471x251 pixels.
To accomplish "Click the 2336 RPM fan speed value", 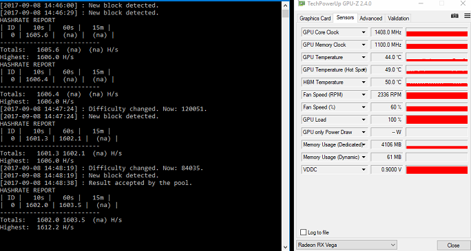I will click(387, 95).
